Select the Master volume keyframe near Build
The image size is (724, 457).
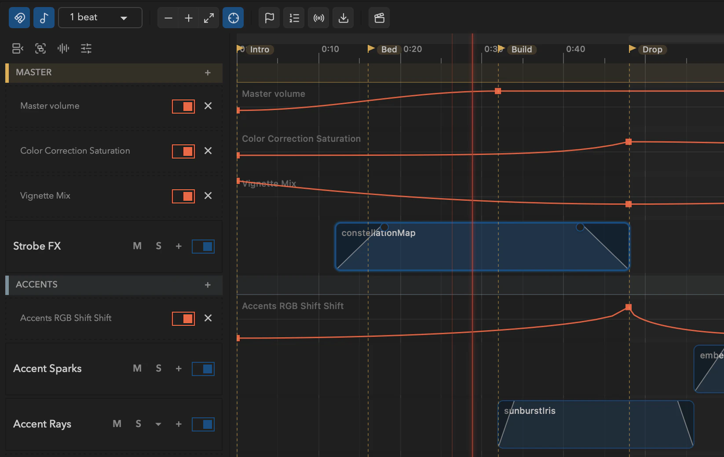(x=498, y=91)
